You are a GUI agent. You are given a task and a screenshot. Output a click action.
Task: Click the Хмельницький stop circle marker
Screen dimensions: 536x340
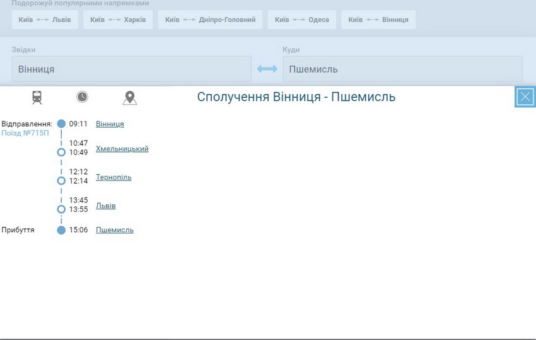61,152
